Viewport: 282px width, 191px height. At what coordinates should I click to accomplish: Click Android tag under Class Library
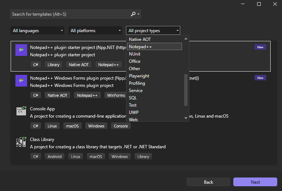pyautogui.click(x=55, y=157)
